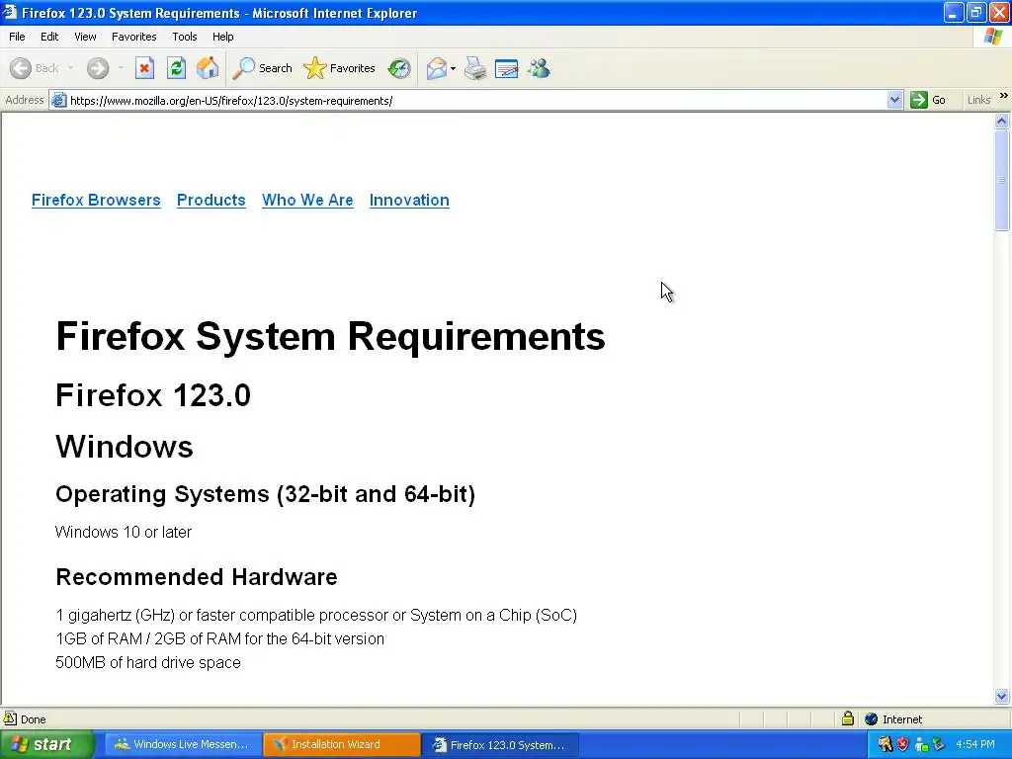
Task: Click into the Address bar URL field
Action: pos(474,101)
